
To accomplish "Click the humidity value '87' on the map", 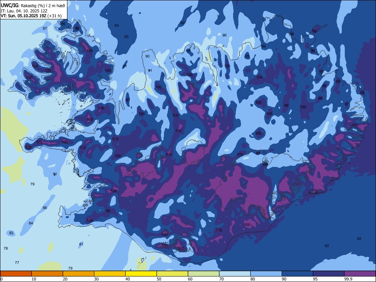I will click(x=45, y=28).
